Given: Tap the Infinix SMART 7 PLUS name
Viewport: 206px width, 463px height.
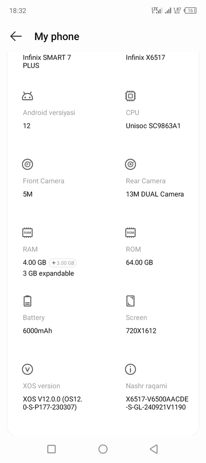Looking at the screenshot, I should click(47, 62).
